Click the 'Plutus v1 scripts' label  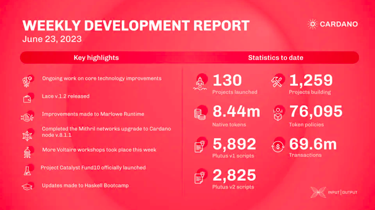(x=233, y=156)
